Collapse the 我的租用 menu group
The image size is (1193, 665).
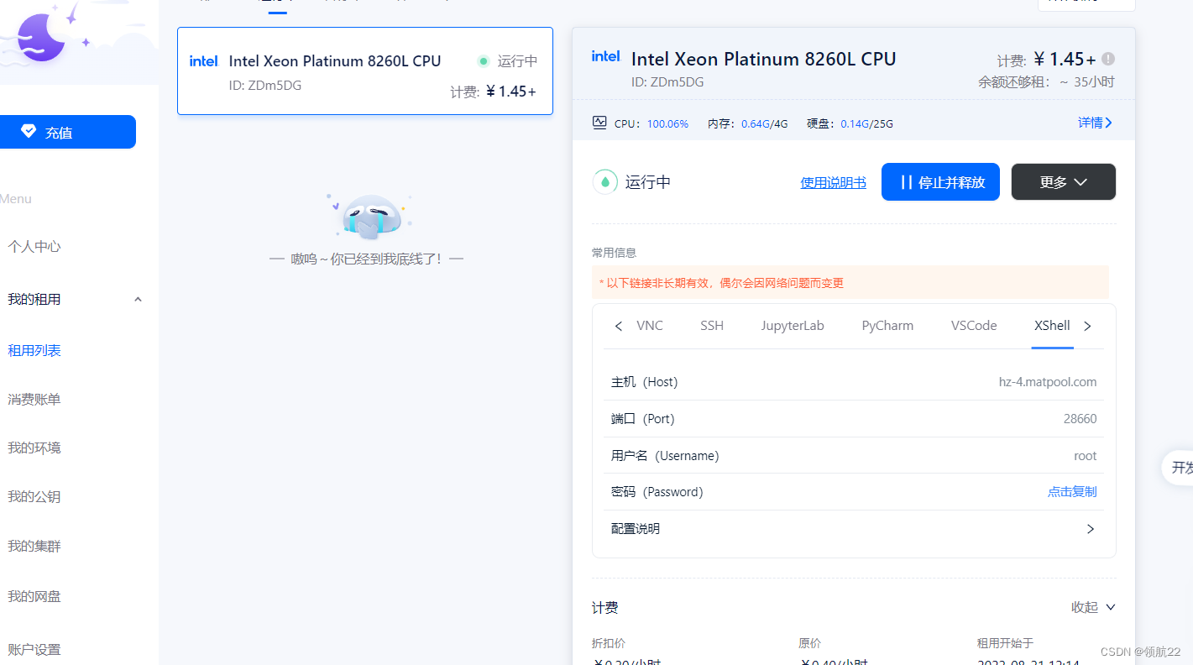pyautogui.click(x=138, y=300)
